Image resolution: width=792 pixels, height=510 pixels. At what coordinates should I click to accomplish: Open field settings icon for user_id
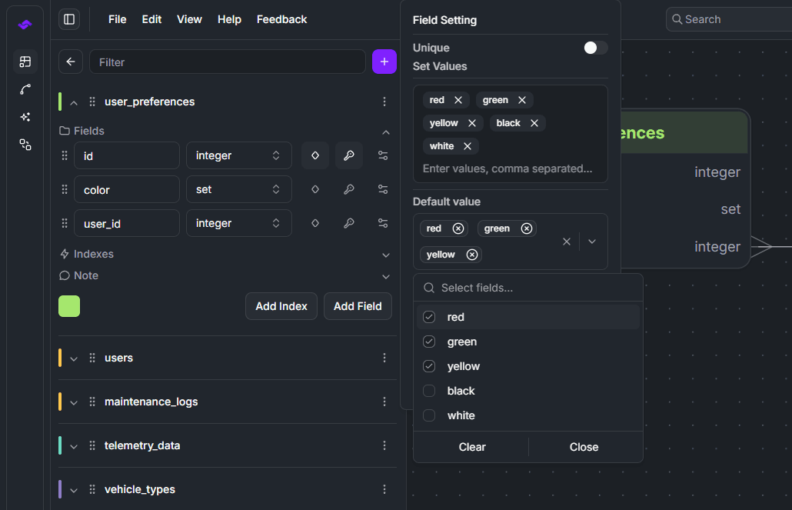point(383,223)
